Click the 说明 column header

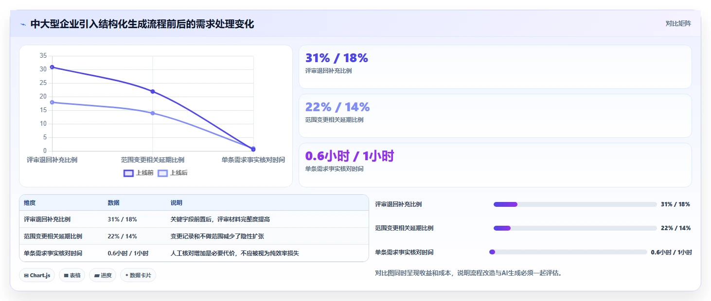pyautogui.click(x=176, y=203)
